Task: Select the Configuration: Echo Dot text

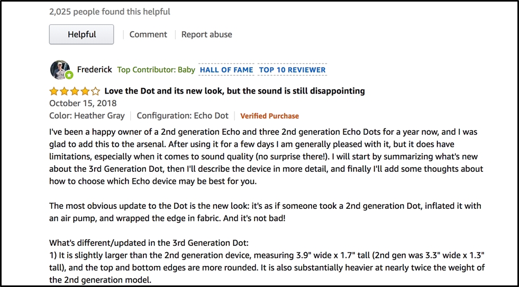Action: 183,116
